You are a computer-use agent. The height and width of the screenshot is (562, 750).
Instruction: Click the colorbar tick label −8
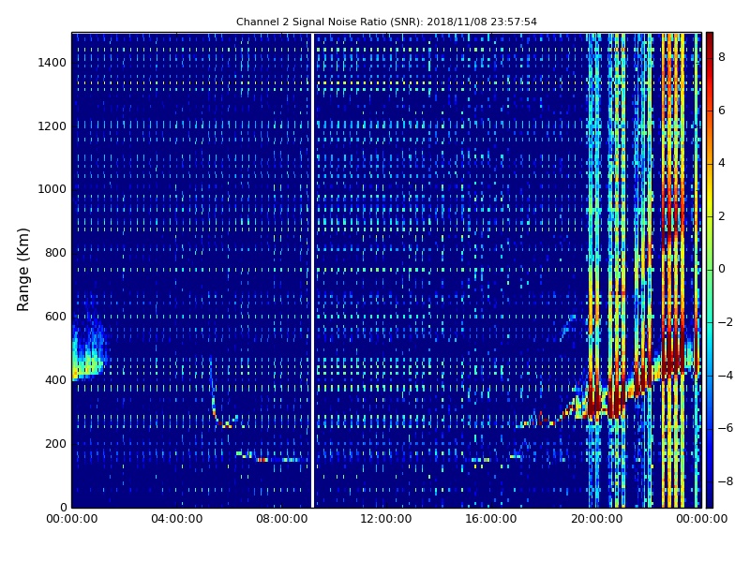(x=726, y=481)
